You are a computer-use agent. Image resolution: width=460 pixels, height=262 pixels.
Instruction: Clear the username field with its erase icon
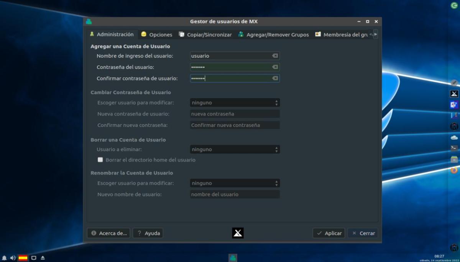[275, 56]
